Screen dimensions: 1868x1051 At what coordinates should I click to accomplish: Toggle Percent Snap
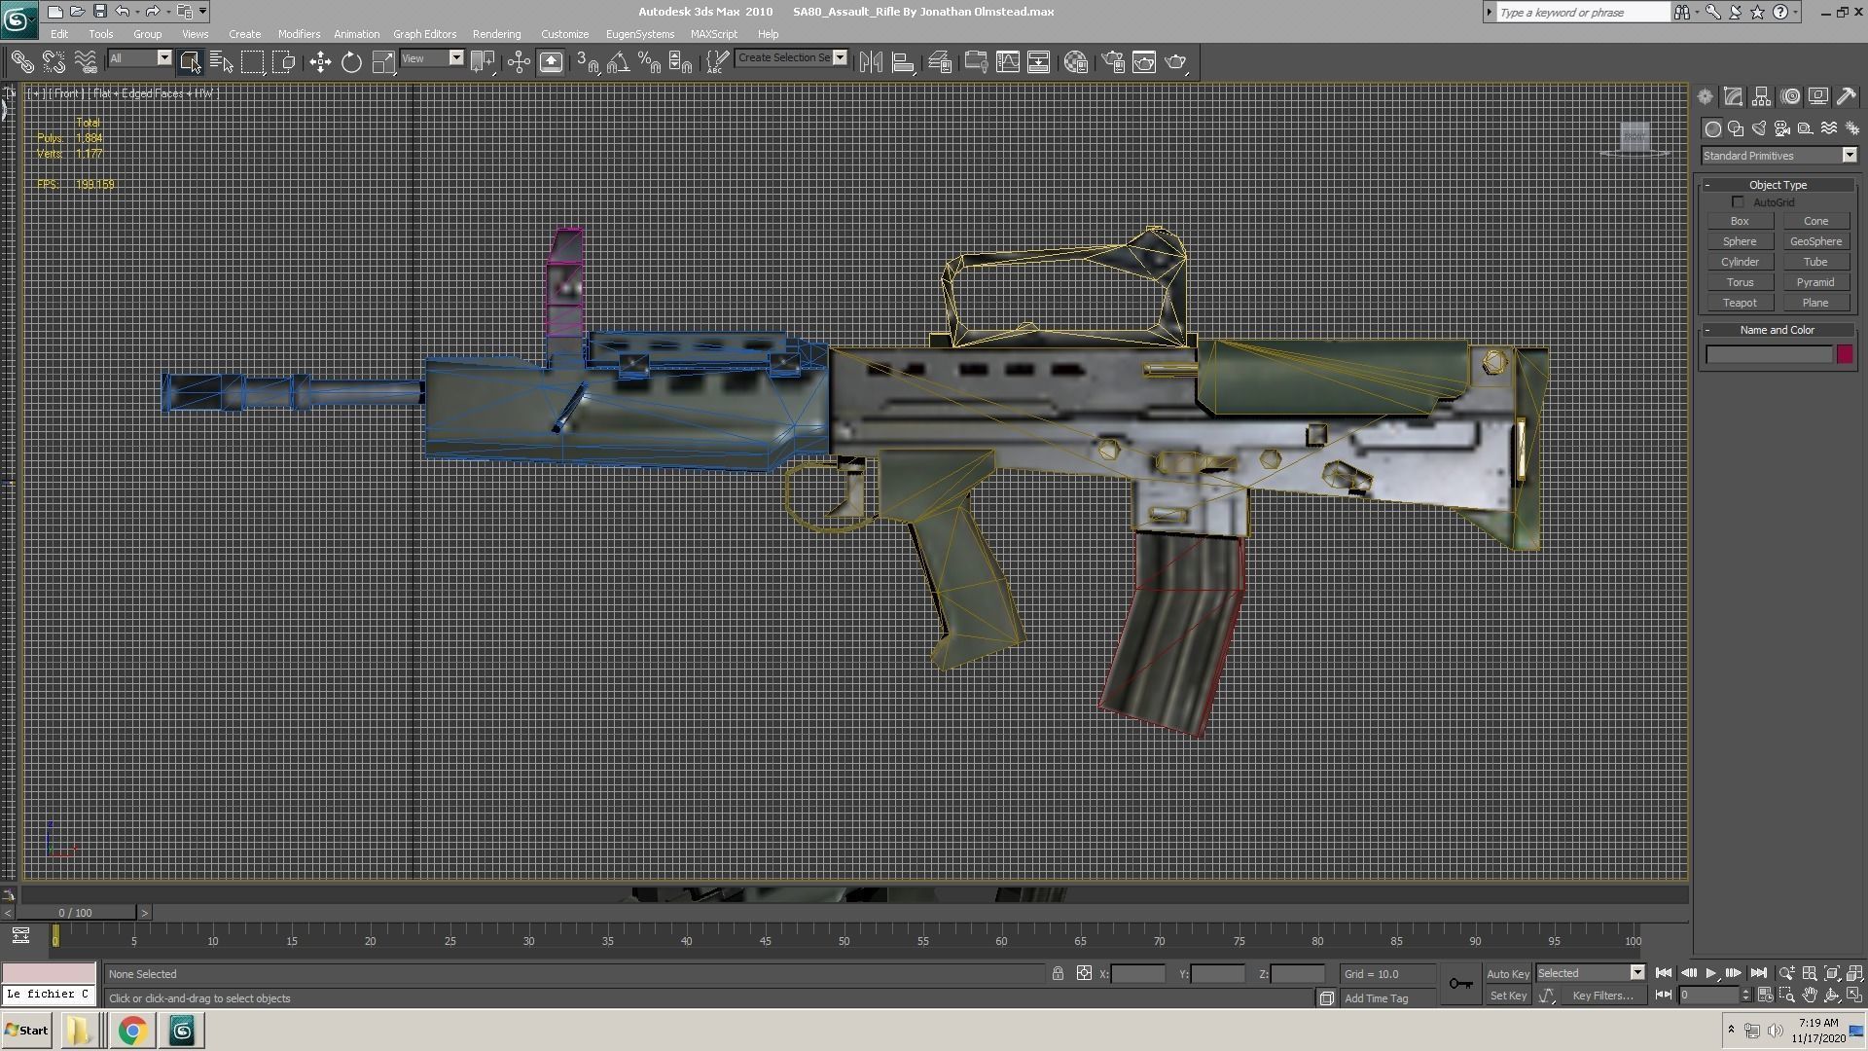650,62
